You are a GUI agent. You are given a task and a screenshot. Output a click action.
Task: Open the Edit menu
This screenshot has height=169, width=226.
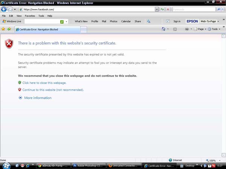click(11, 16)
